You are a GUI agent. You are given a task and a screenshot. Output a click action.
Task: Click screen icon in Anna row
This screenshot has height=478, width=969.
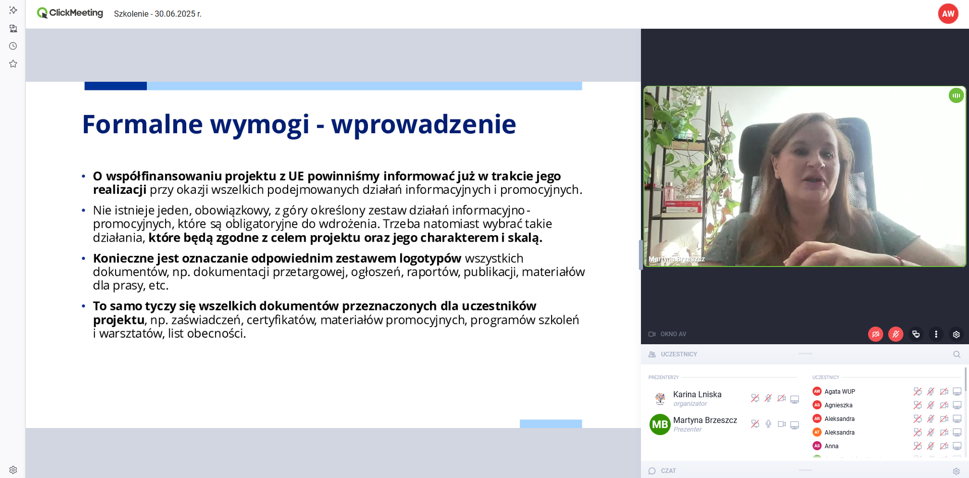coord(957,446)
